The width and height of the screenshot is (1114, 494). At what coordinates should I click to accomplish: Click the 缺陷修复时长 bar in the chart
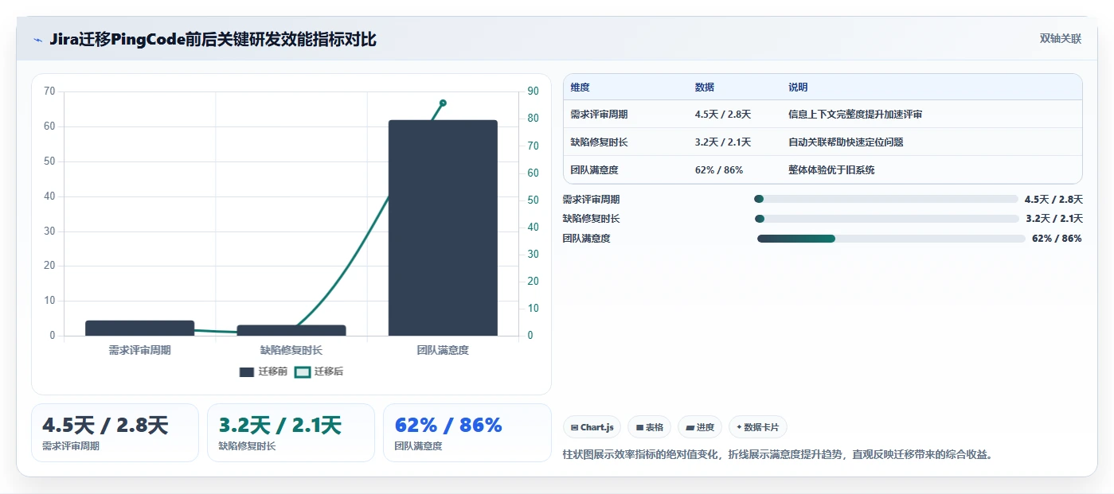pyautogui.click(x=291, y=330)
